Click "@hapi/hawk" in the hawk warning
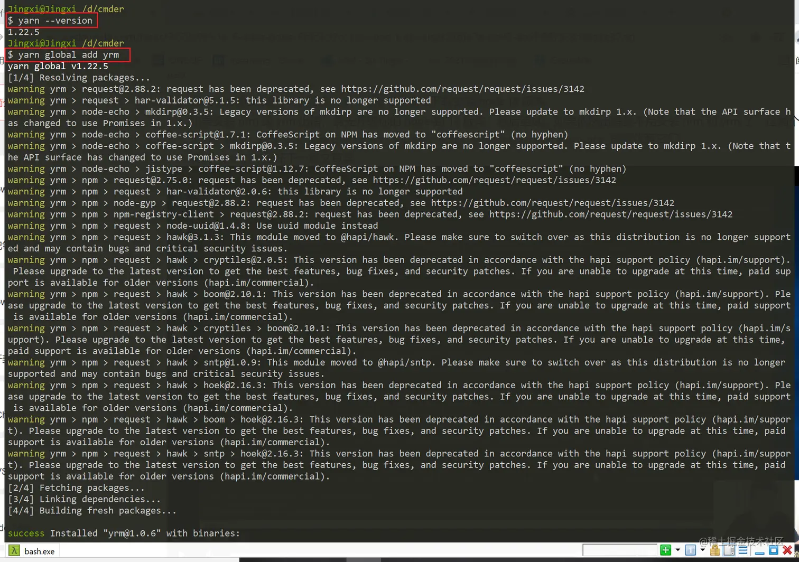The image size is (799, 562). click(x=367, y=237)
